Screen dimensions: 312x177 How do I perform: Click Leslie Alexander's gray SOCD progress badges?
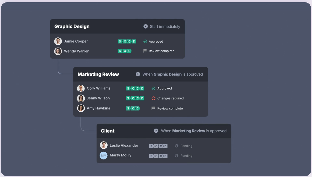pyautogui.click(x=158, y=146)
